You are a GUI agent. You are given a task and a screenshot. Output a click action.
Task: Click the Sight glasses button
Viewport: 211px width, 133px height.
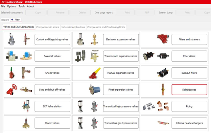(x=189, y=90)
